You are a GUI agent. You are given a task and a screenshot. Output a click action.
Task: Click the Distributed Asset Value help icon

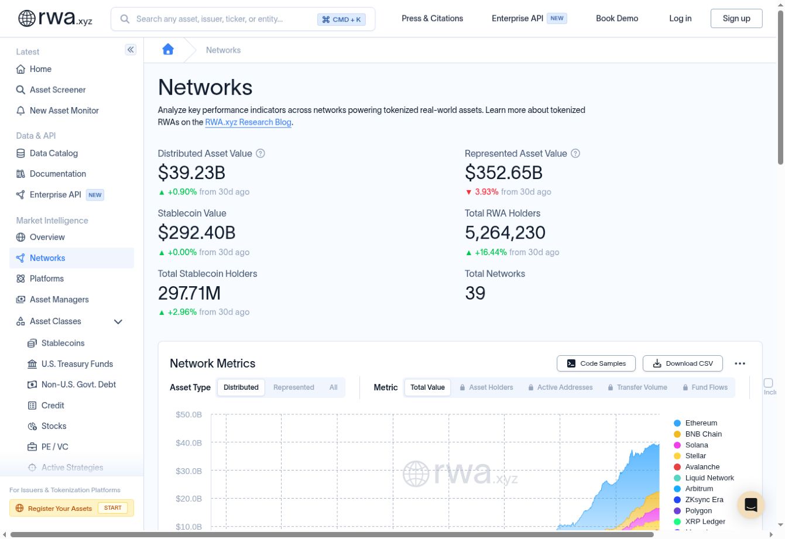pyautogui.click(x=260, y=153)
